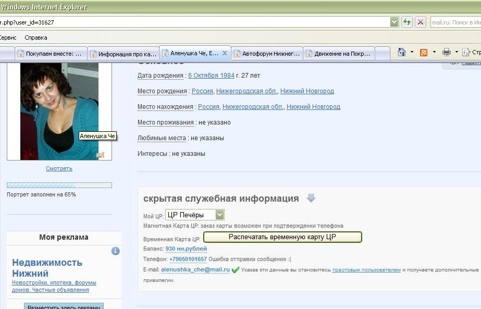The height and width of the screenshot is (309, 481).
Task: Click the red Stop loading button
Action: [x=421, y=22]
